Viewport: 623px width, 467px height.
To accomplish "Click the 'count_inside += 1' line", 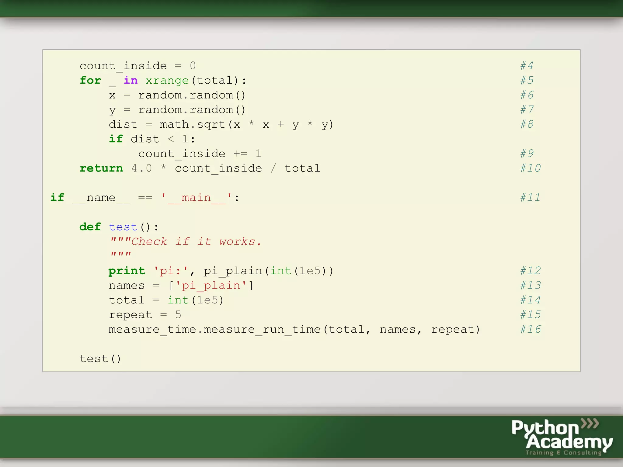I will (x=200, y=154).
